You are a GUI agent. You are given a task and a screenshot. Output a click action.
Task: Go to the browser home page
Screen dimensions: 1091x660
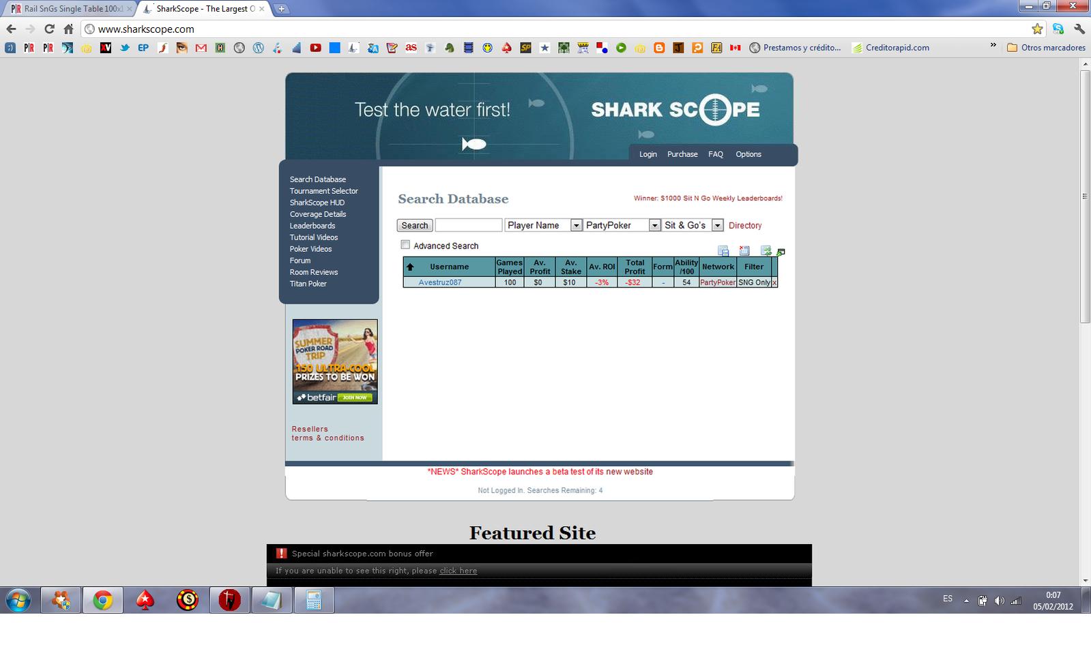click(68, 29)
